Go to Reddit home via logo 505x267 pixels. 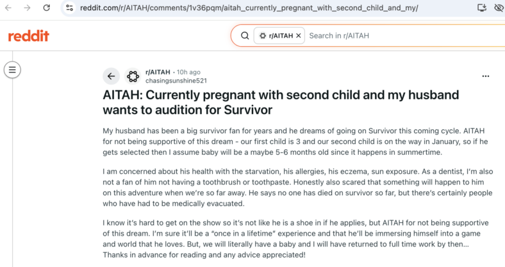29,36
